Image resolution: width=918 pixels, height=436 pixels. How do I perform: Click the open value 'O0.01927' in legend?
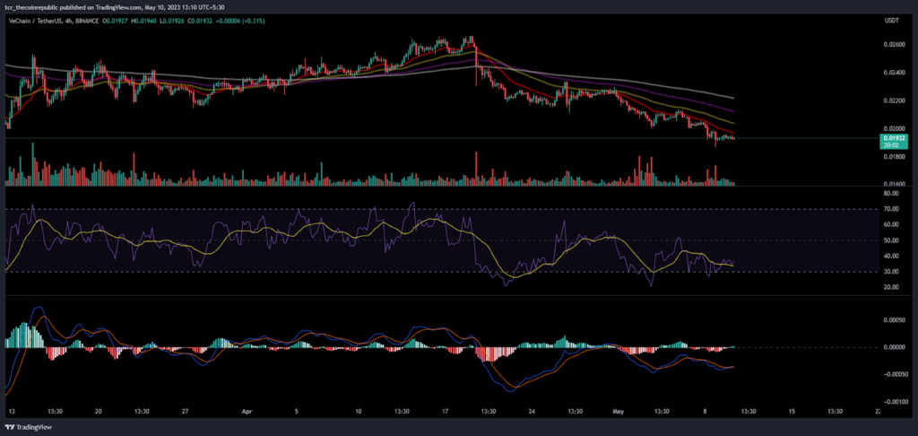pyautogui.click(x=114, y=21)
